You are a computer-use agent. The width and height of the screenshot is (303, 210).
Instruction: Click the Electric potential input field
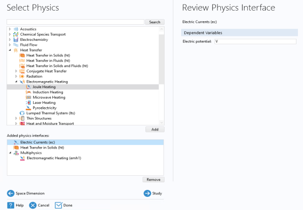click(x=255, y=41)
